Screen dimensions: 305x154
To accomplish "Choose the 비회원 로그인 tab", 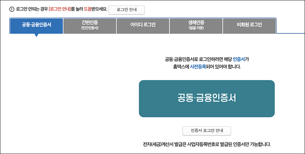I will pos(249,25).
